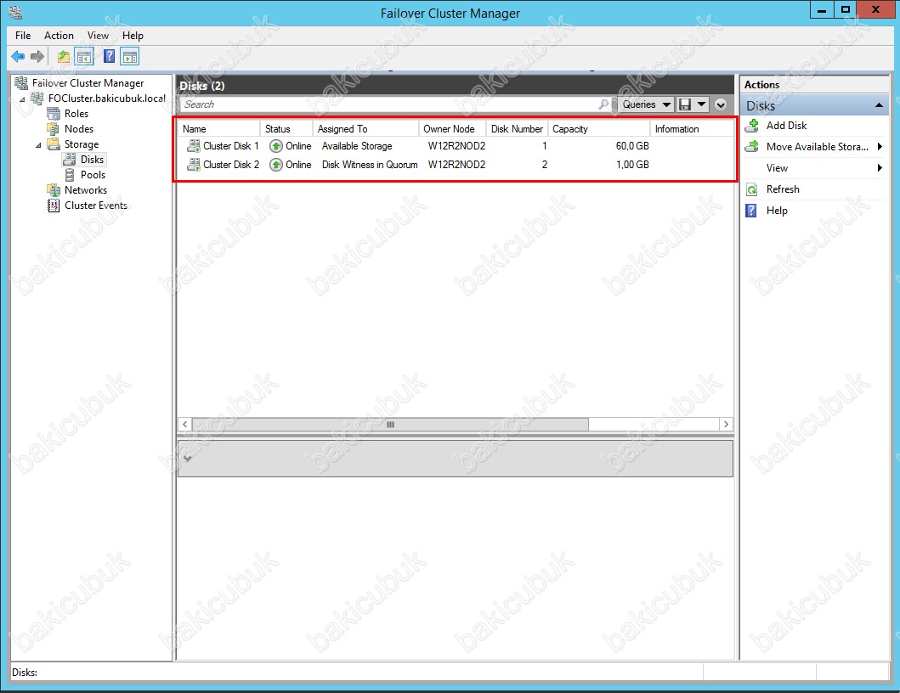Collapse the FOCluster.bakicubuk.local tree node
The width and height of the screenshot is (900, 693).
(x=22, y=99)
